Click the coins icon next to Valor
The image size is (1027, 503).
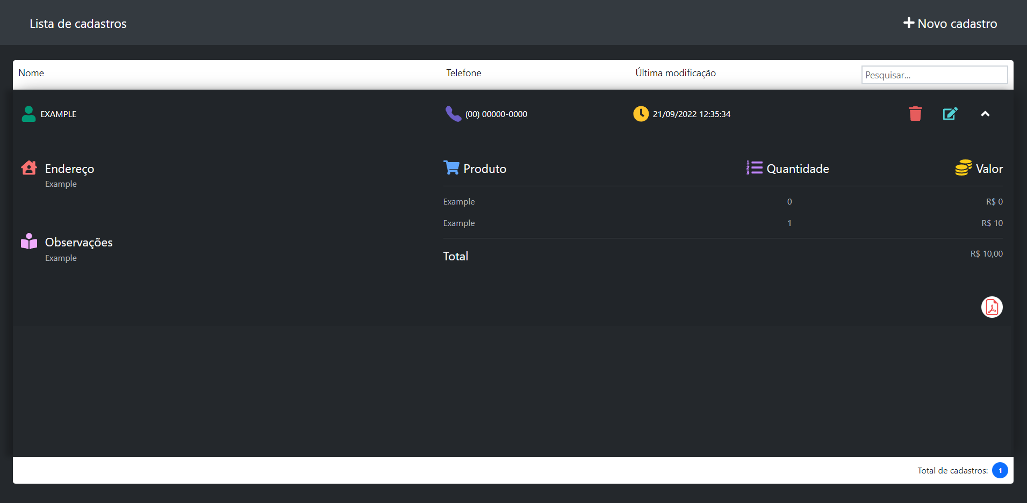(x=963, y=167)
